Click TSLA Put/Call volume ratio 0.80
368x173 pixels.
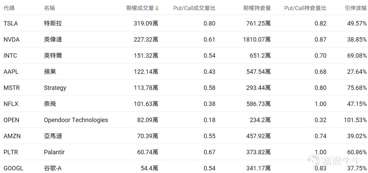click(209, 23)
